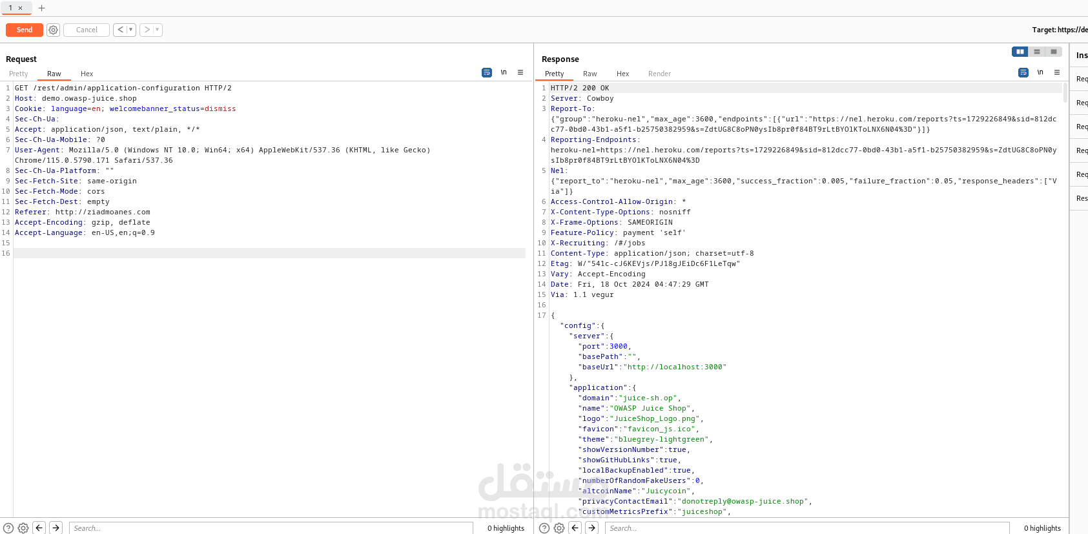This screenshot has width=1088, height=534.
Task: Toggle non-printable characters in Response panel
Action: 1040,72
